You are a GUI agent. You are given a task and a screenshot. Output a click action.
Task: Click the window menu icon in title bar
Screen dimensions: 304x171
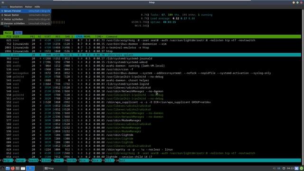[x=3, y=2]
